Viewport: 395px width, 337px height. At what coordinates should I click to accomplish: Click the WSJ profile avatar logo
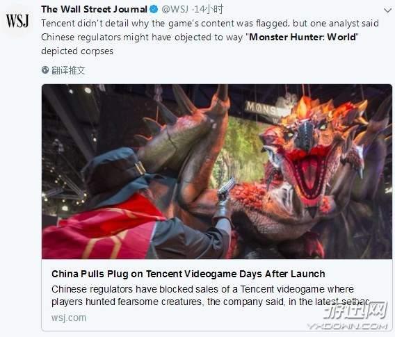17,21
